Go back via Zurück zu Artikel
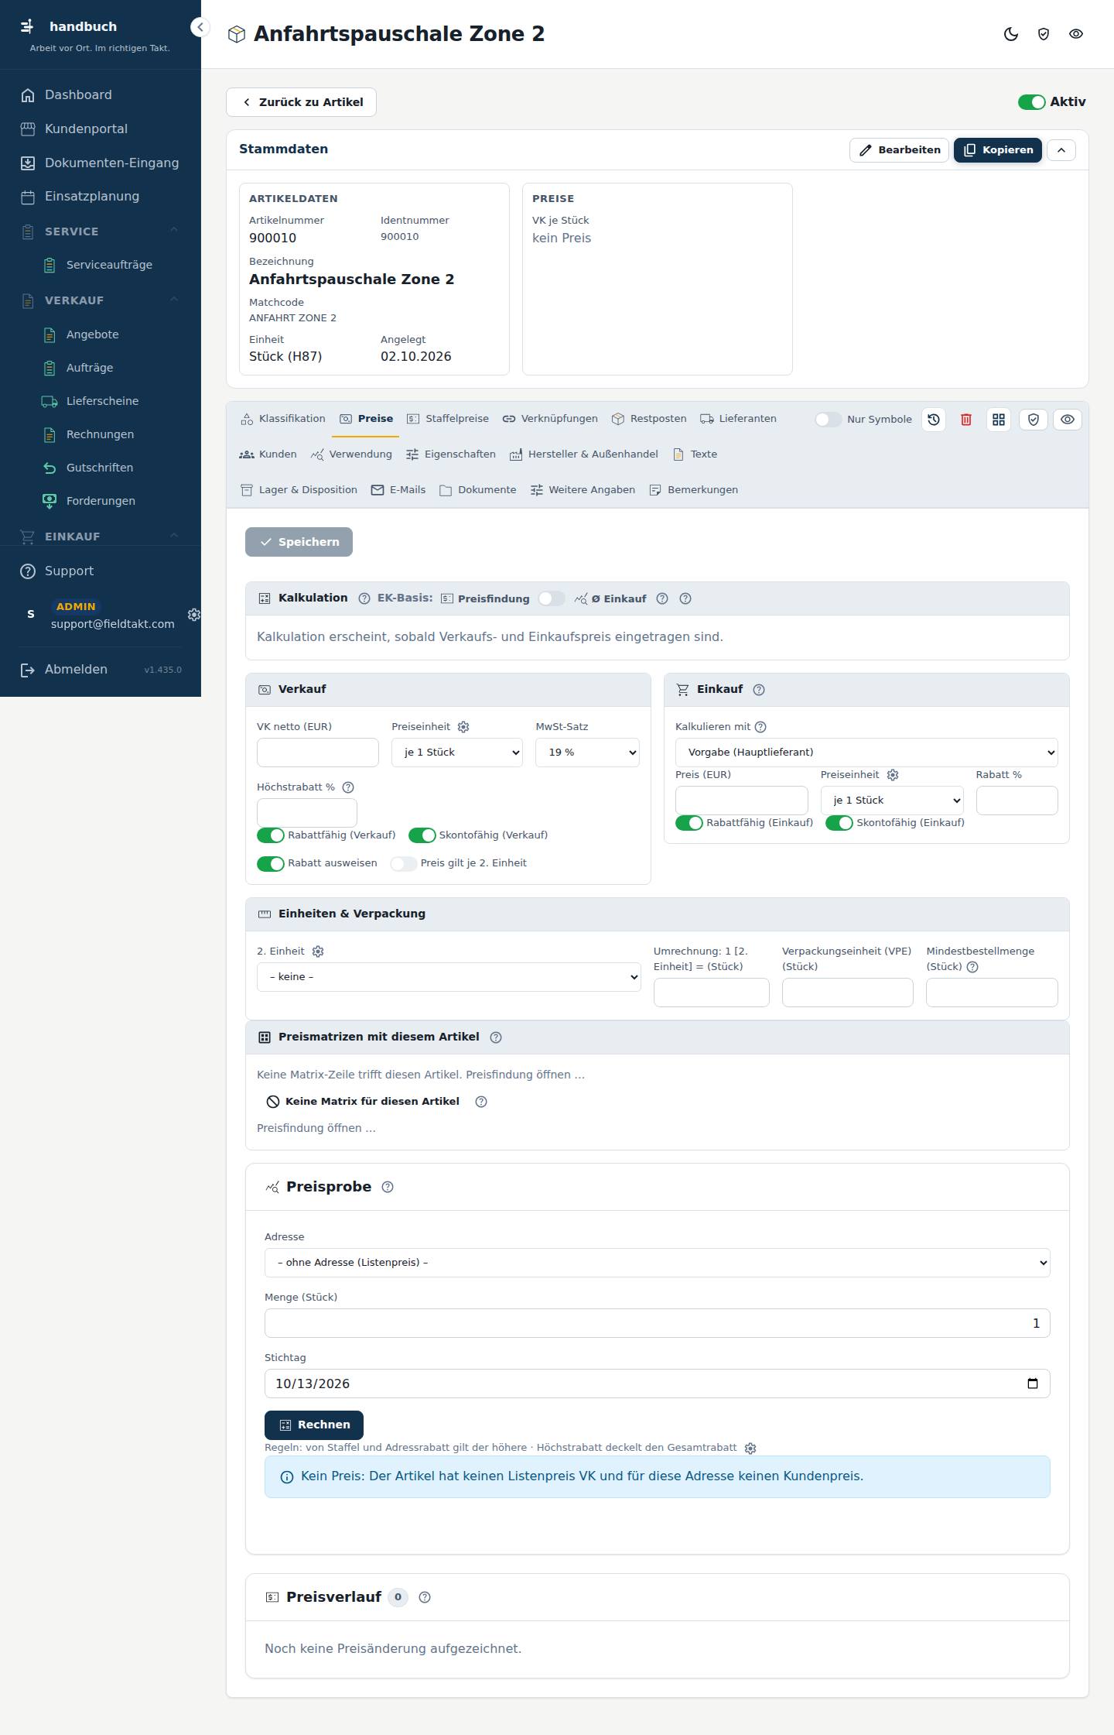 coord(301,102)
